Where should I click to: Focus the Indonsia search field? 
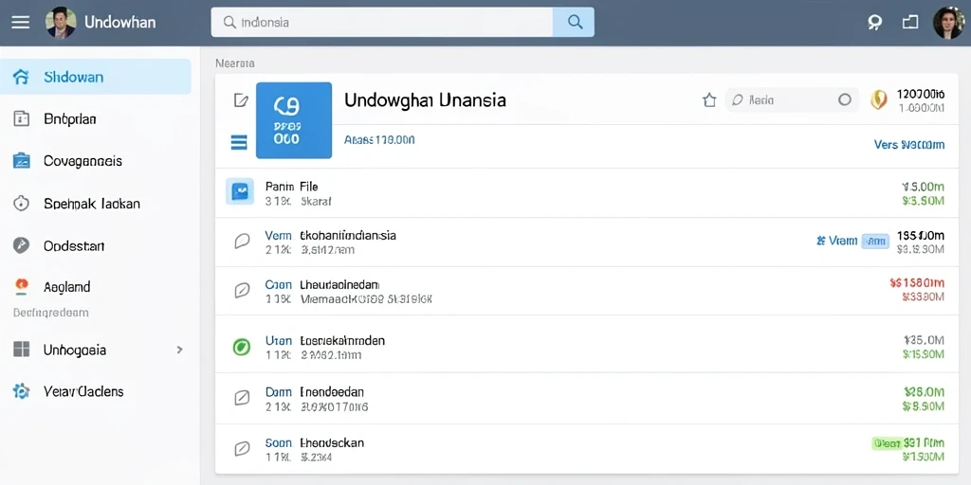[381, 23]
